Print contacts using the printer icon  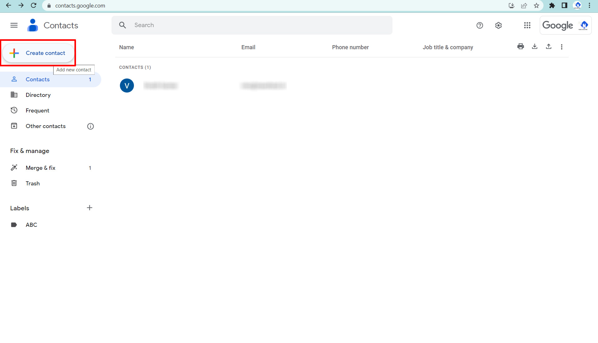(x=520, y=47)
